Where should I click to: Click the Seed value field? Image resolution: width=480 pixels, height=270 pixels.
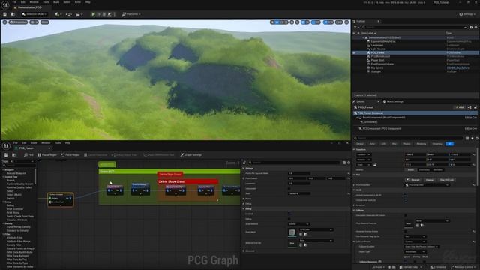[299, 193]
